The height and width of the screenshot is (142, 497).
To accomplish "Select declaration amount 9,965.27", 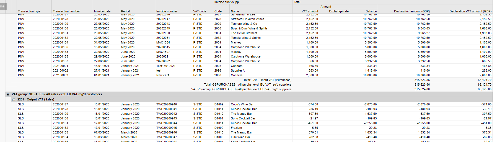I will point(424,33).
